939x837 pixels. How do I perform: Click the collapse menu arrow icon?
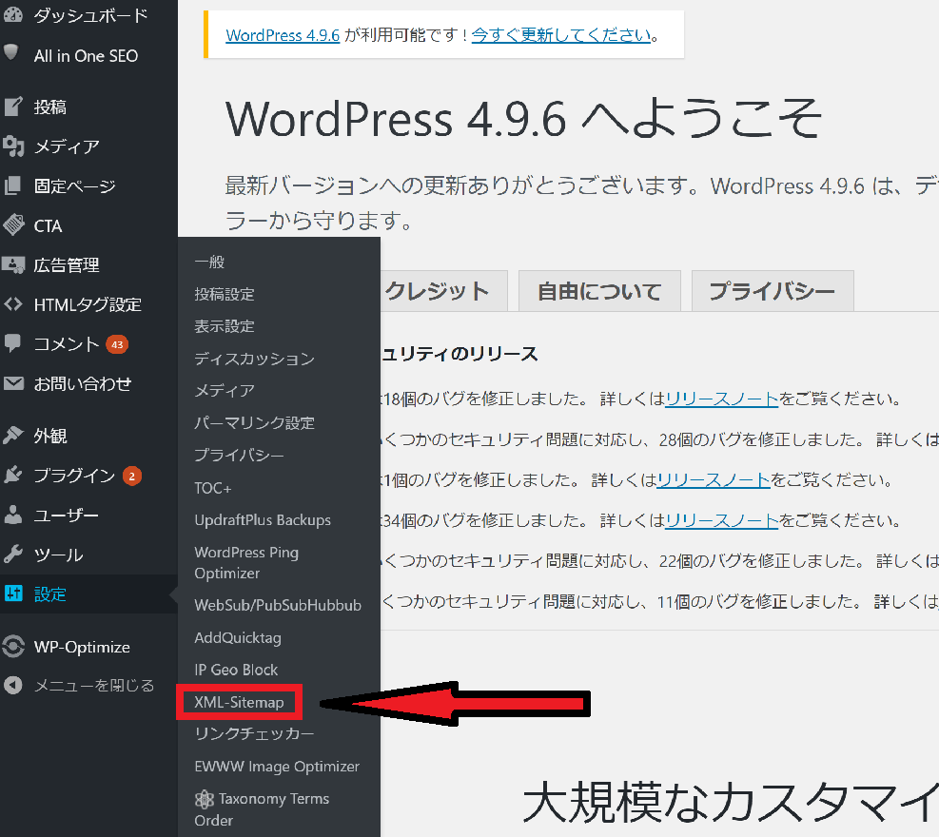tap(13, 685)
